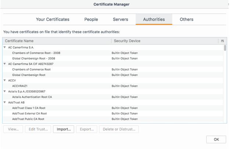Collapse the Actalis S.p.A. group

tap(5, 92)
